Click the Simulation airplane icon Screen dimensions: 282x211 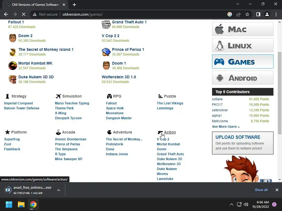(x=58, y=96)
